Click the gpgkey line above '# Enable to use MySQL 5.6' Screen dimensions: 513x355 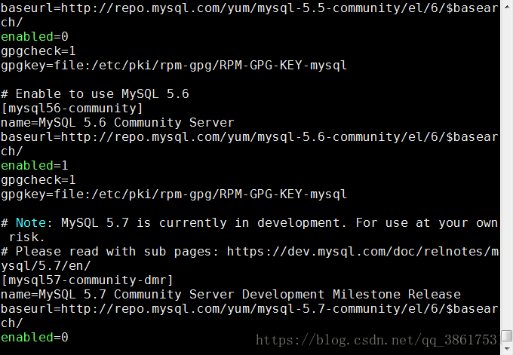(174, 66)
